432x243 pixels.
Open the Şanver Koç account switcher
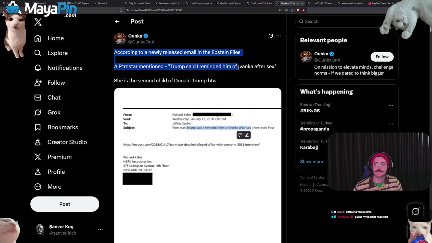(69, 230)
